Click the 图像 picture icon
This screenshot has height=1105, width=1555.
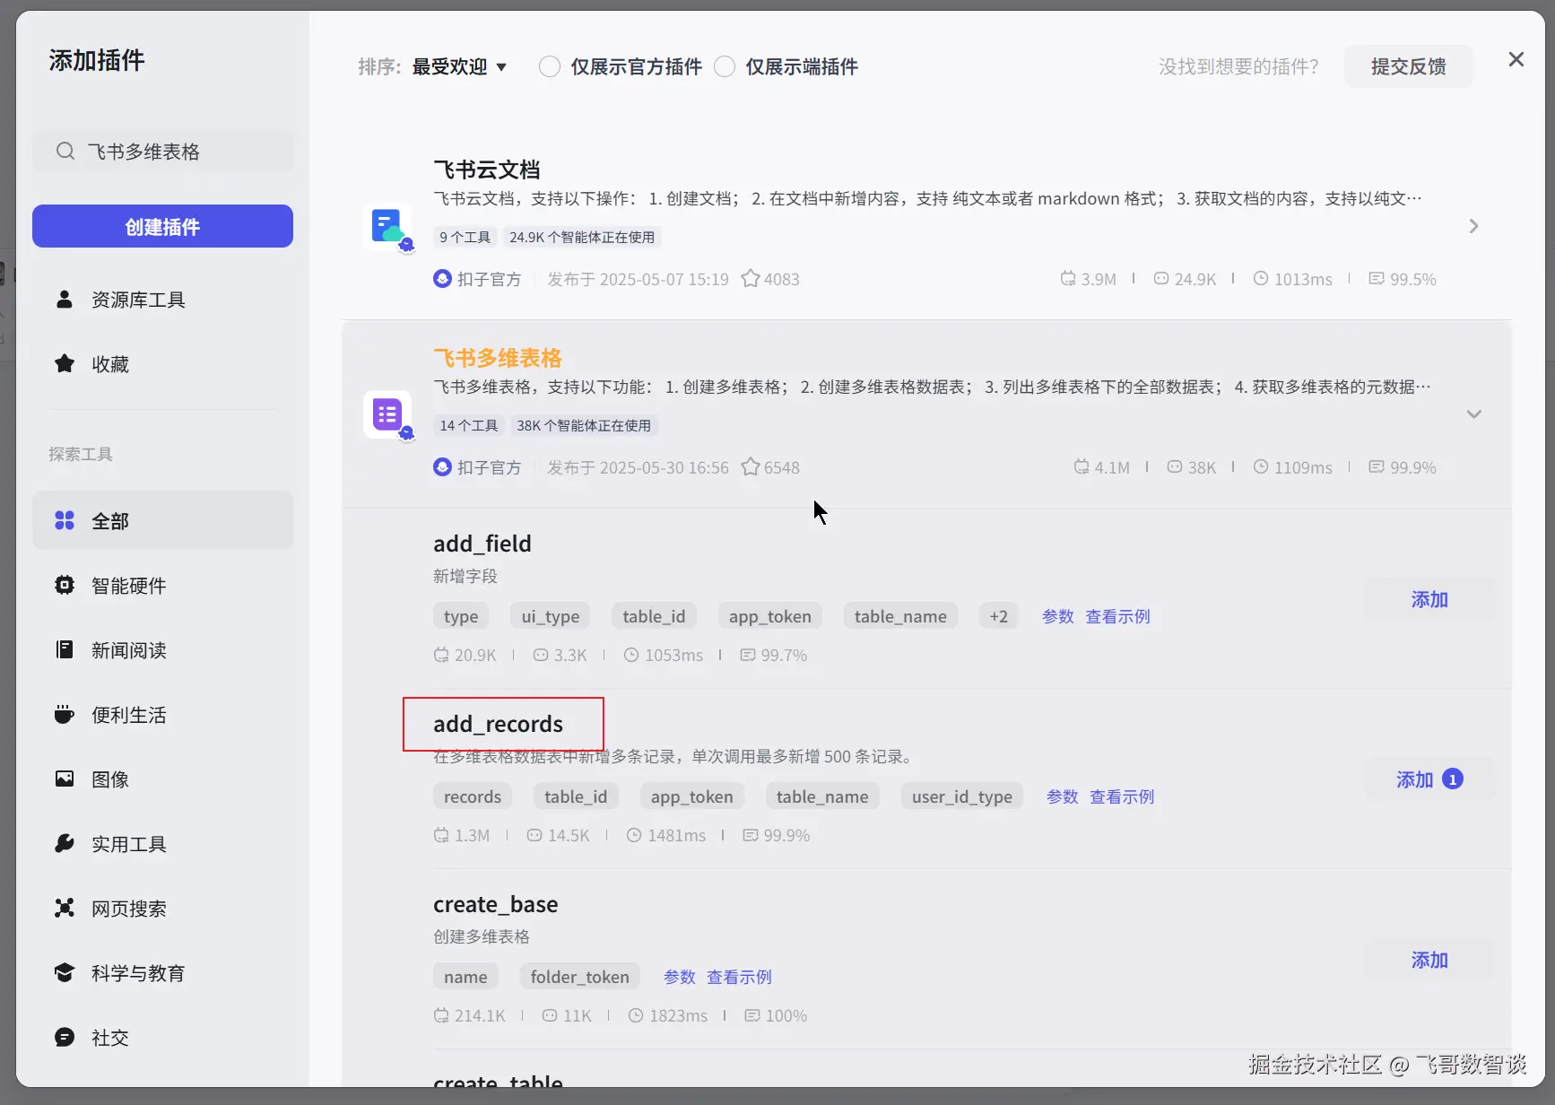(65, 779)
